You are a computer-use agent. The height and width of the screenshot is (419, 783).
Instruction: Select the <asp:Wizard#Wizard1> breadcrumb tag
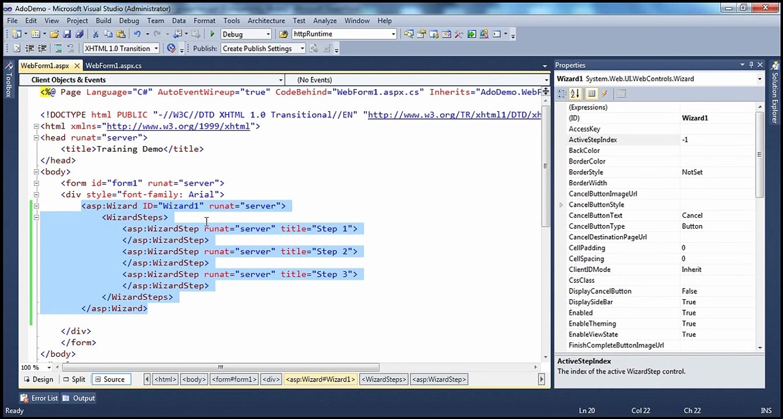pyautogui.click(x=320, y=379)
